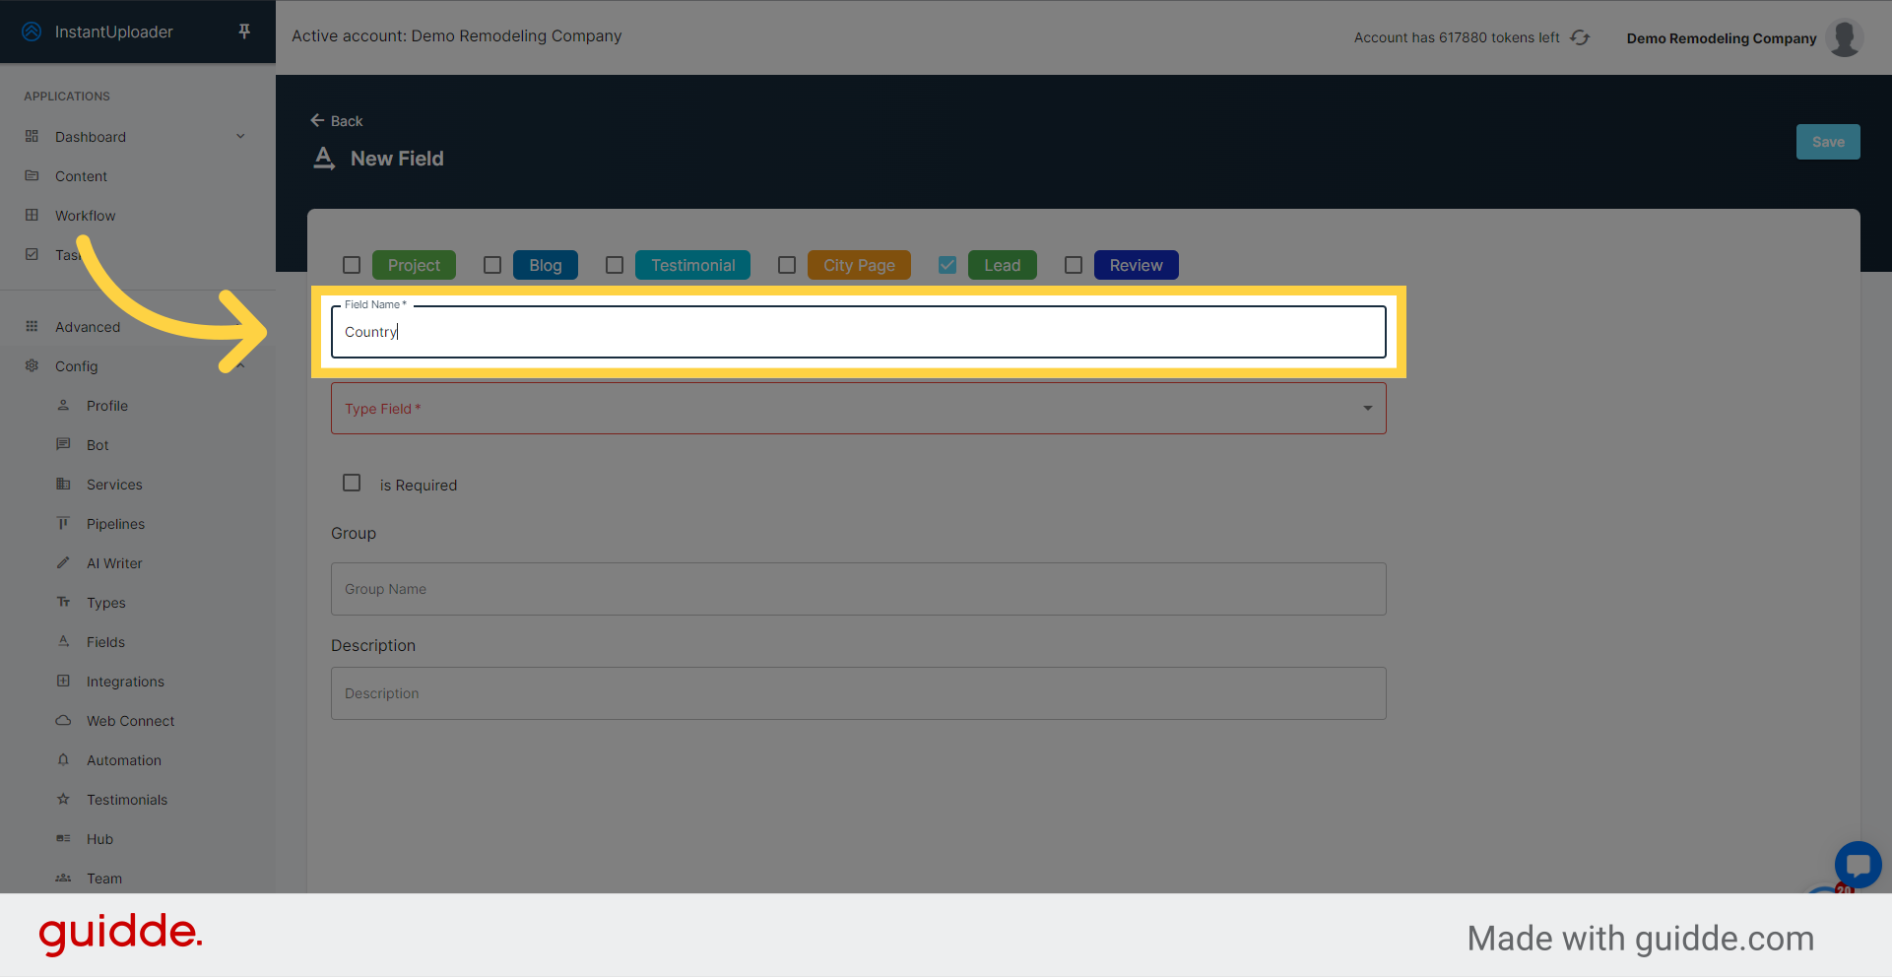The width and height of the screenshot is (1892, 977).
Task: Open the Automation menu item
Action: coord(124,760)
